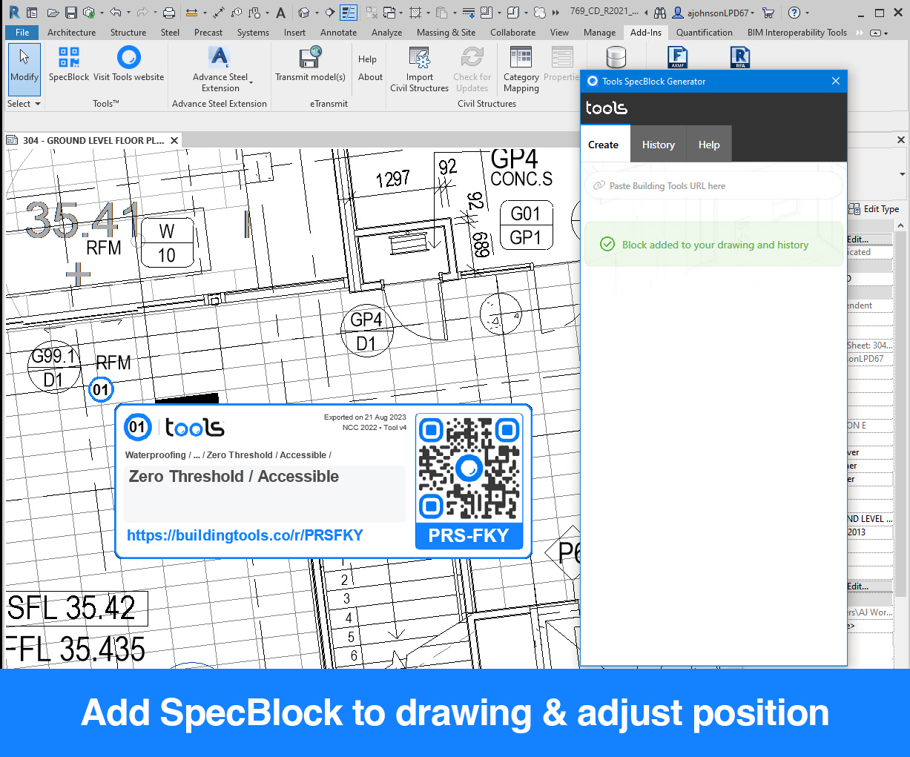Switch to the Massing & Site tab

pyautogui.click(x=446, y=33)
